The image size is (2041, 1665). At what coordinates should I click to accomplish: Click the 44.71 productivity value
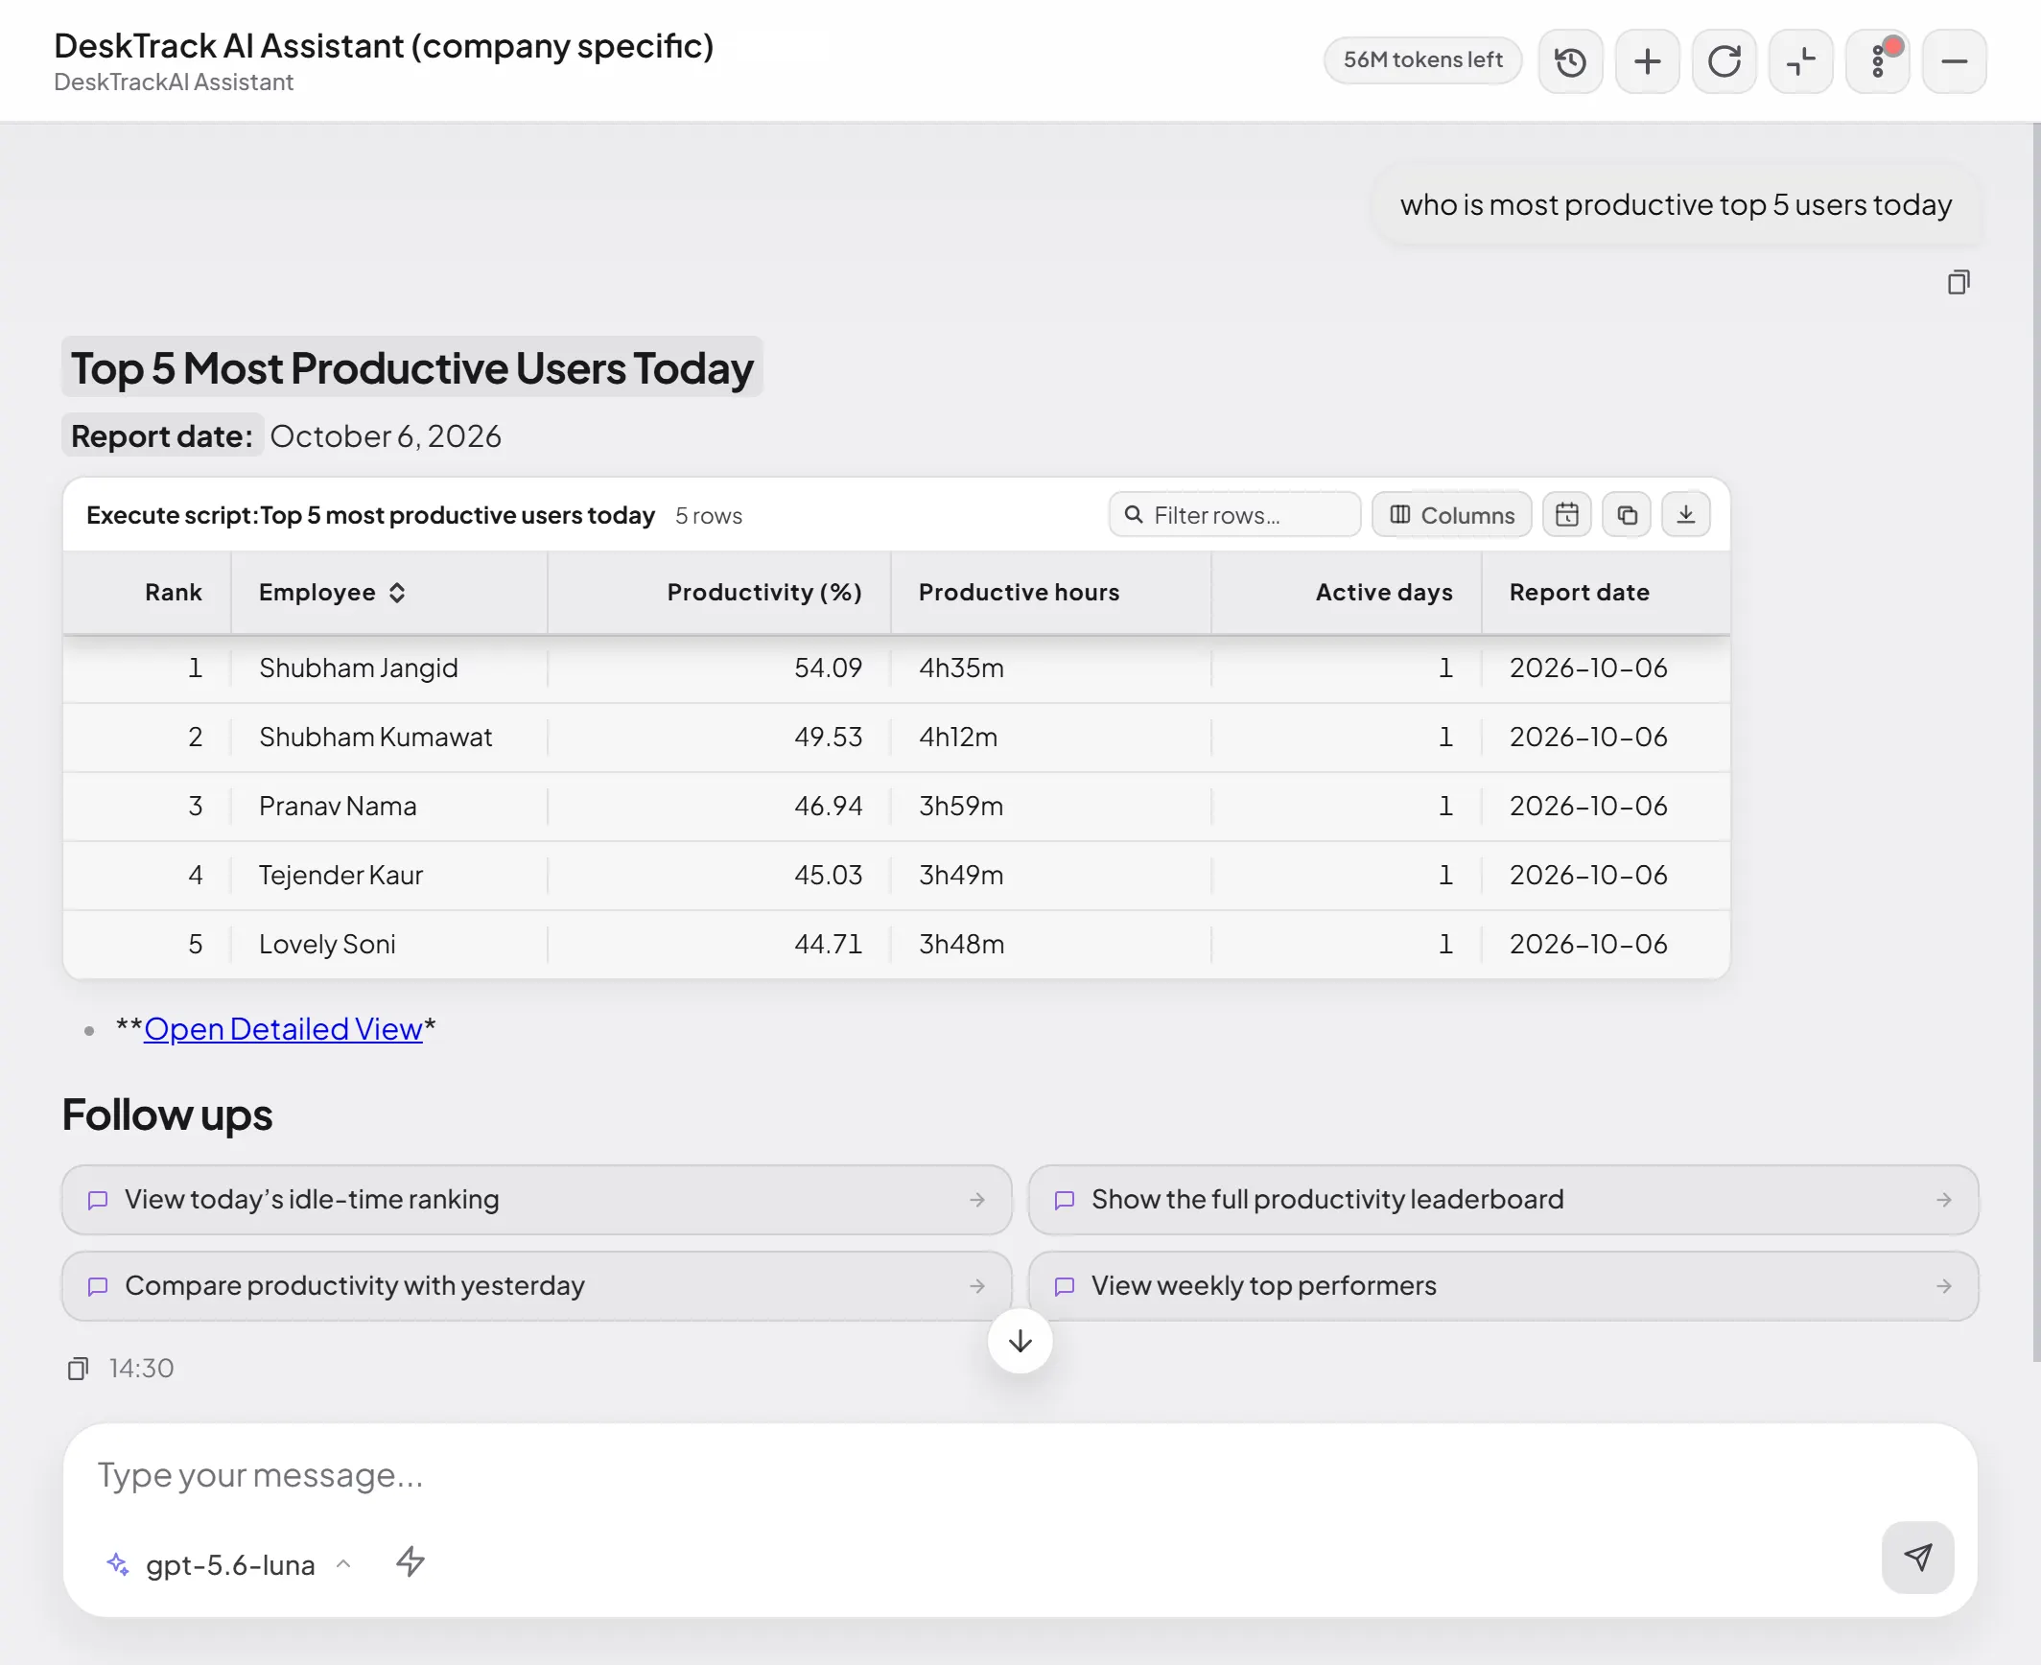(828, 945)
